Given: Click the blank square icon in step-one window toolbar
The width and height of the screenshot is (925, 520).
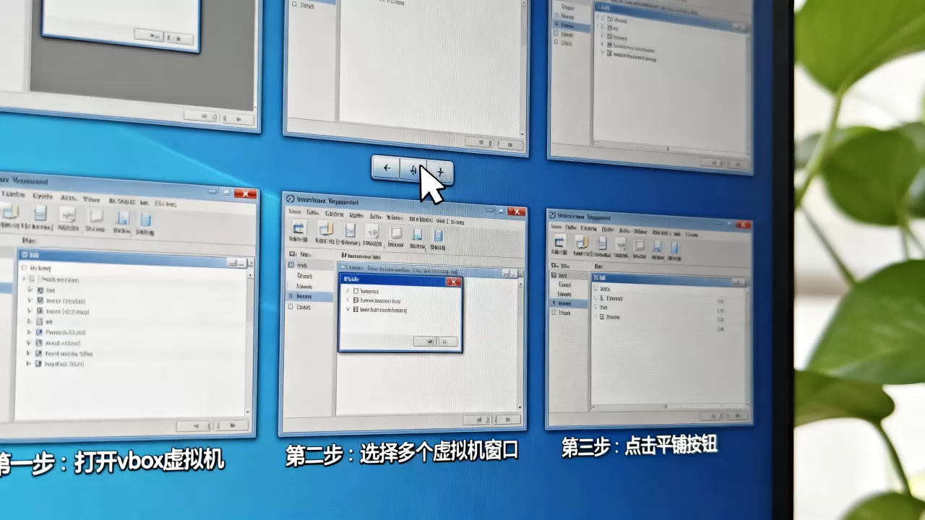Looking at the screenshot, I should [96, 216].
